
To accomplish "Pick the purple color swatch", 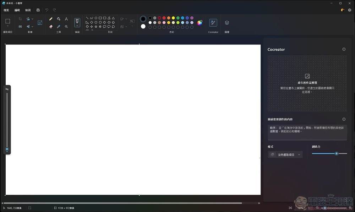I will tap(192, 18).
